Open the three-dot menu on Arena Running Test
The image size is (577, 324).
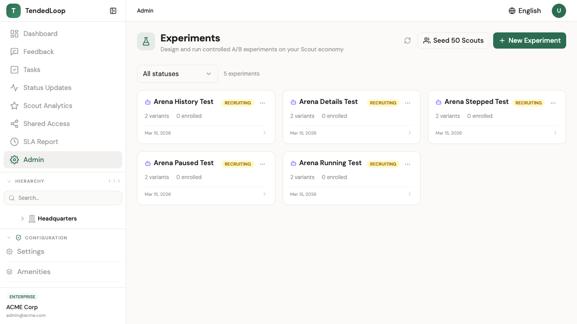click(408, 164)
